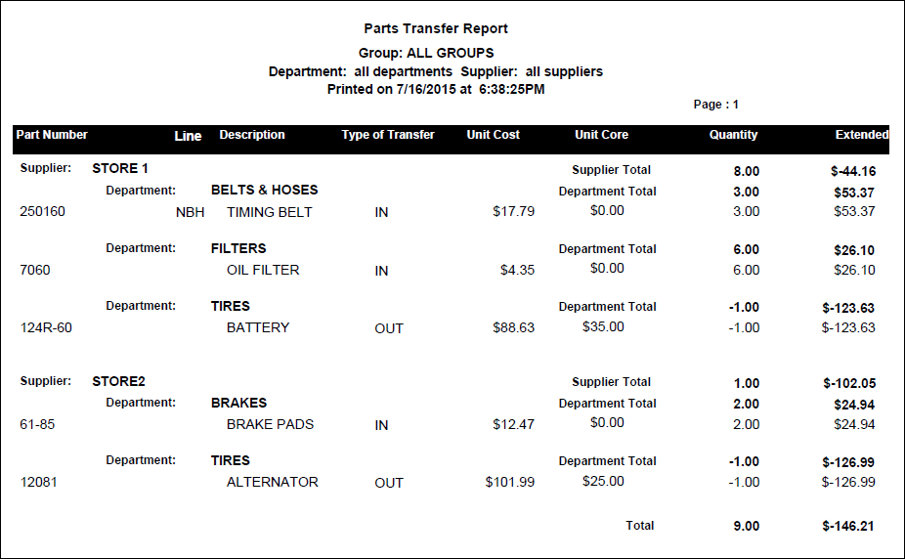Click the Extended column header
The width and height of the screenshot is (905, 559).
point(861,135)
